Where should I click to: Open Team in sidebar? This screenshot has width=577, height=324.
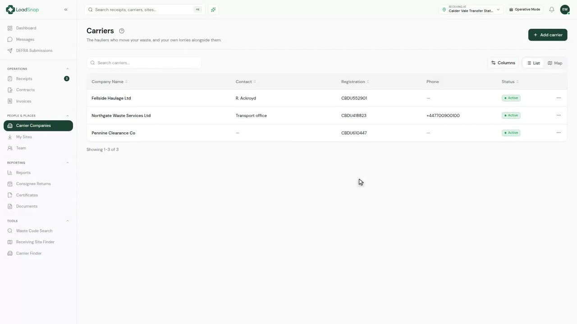(x=38, y=148)
